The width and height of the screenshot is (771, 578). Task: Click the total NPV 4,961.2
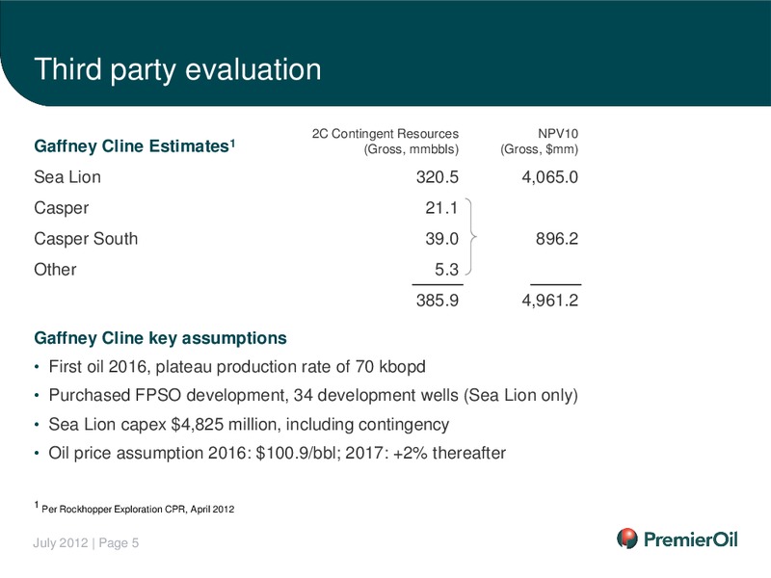point(549,300)
